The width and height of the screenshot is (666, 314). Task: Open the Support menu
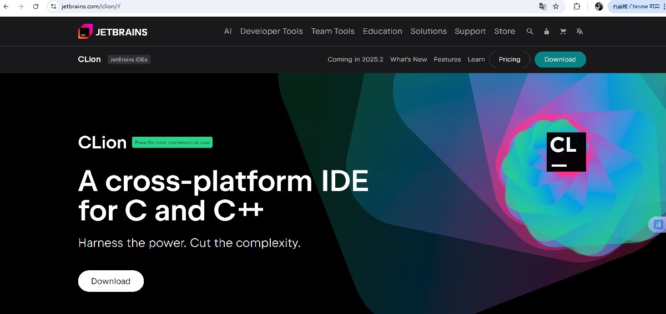pyautogui.click(x=470, y=32)
